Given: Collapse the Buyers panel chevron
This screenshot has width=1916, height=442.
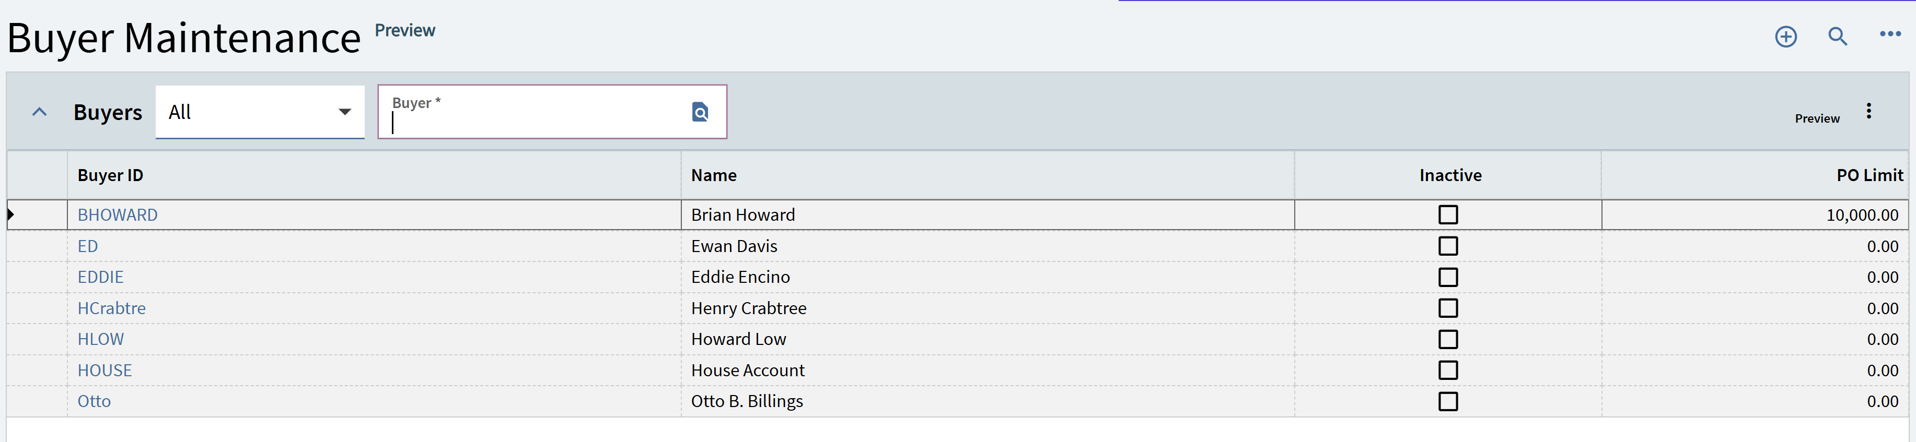Looking at the screenshot, I should point(39,112).
